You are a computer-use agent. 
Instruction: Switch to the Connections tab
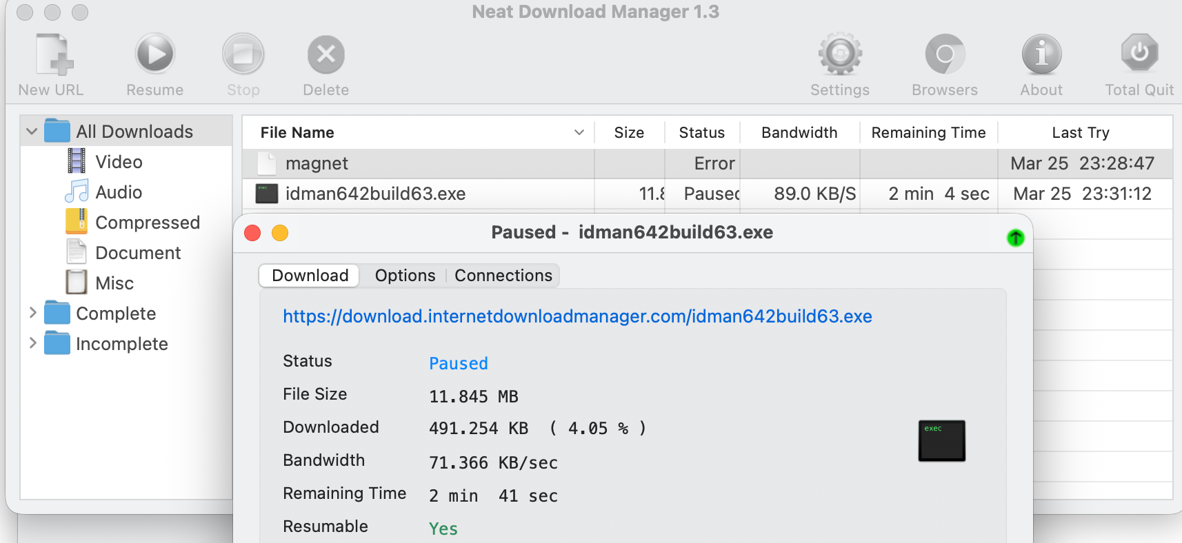tap(503, 276)
